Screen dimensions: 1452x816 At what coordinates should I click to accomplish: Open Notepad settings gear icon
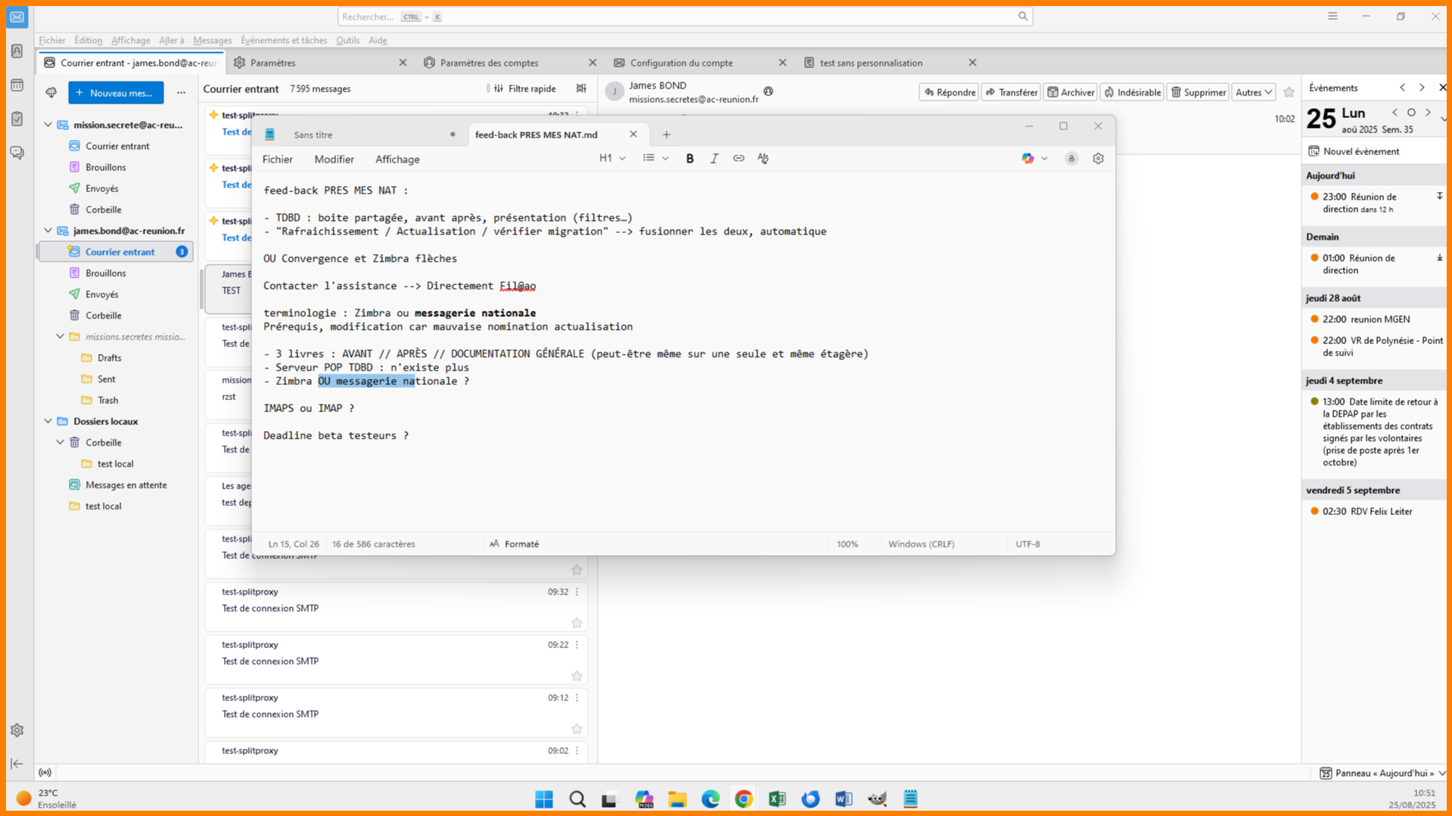pyautogui.click(x=1098, y=159)
